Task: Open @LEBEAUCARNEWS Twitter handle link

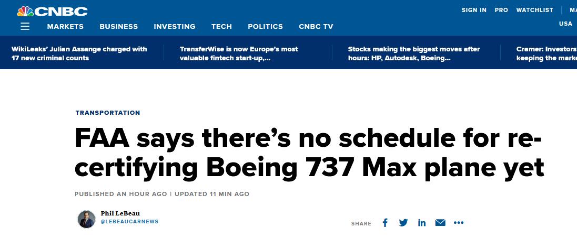Action: click(129, 222)
